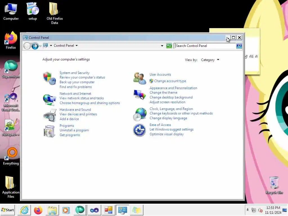Click Let Windows suggest settings link
Viewport: 288px width, 216px height.
coord(171,129)
